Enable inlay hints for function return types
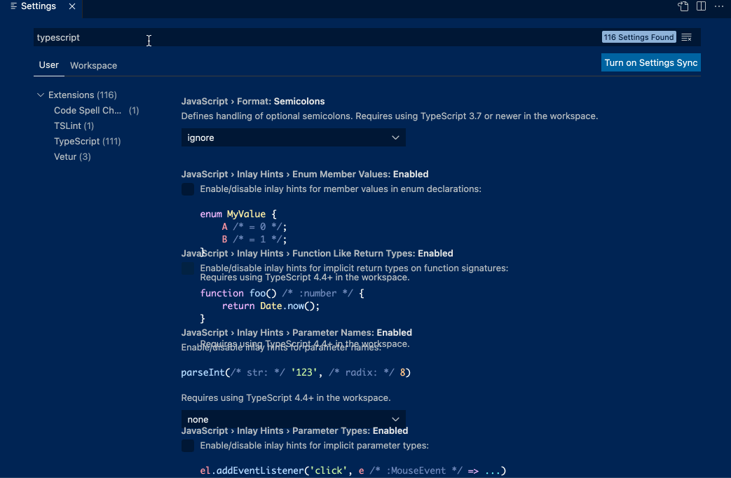The height and width of the screenshot is (478, 731). click(x=187, y=268)
